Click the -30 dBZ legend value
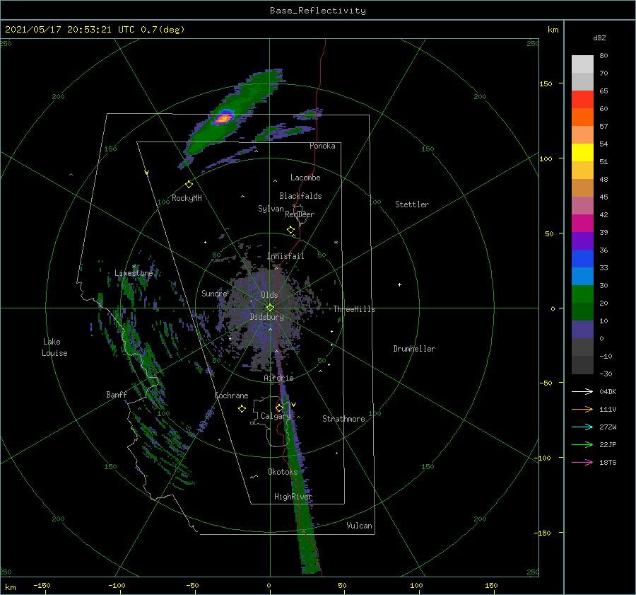This screenshot has width=636, height=595. (x=606, y=374)
